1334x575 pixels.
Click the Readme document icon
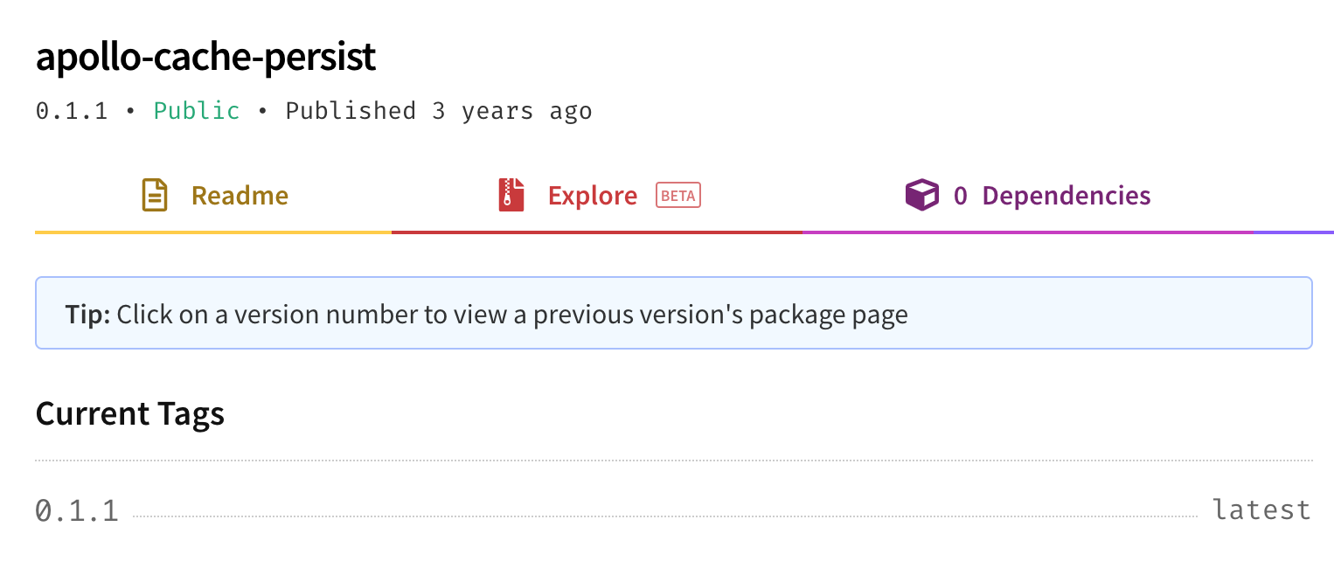coord(155,195)
